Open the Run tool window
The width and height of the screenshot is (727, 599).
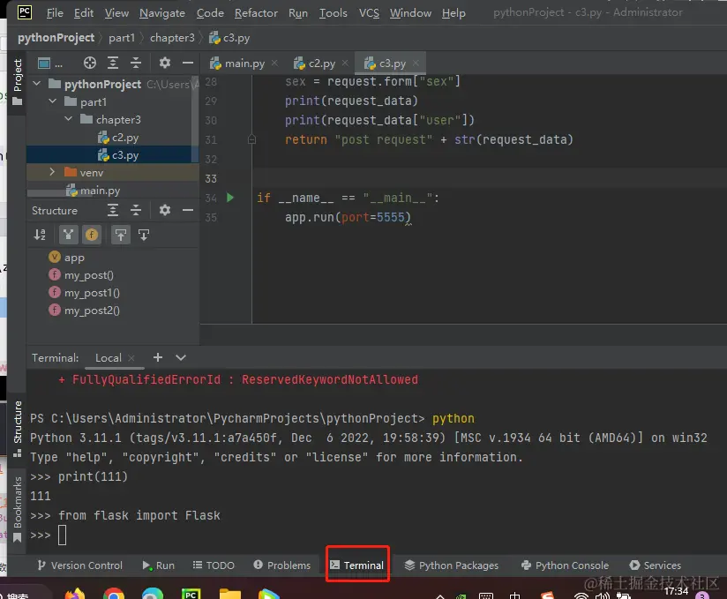(x=159, y=565)
